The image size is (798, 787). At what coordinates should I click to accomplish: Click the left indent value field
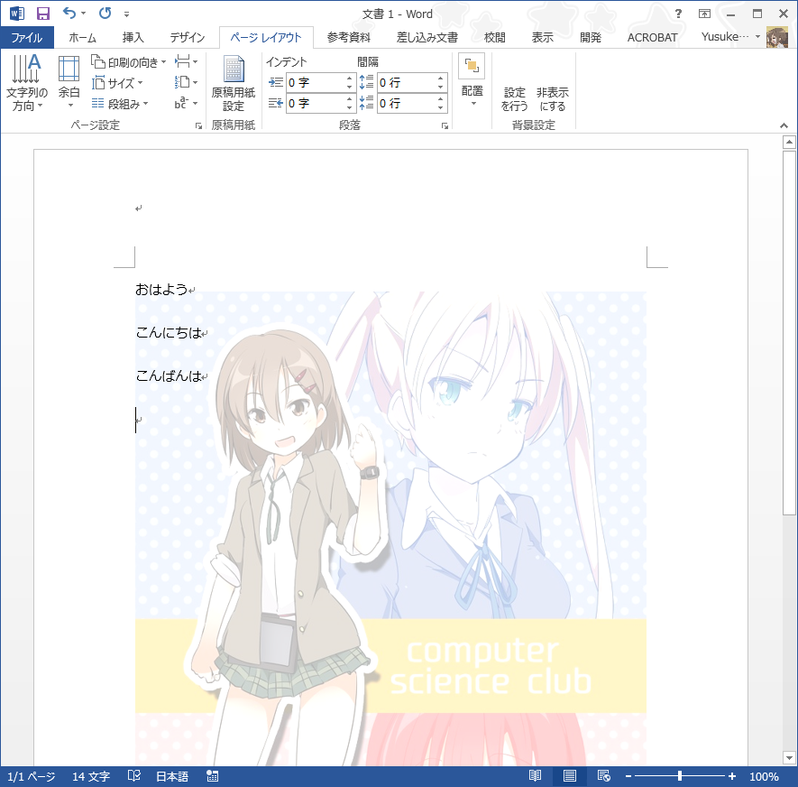[314, 82]
